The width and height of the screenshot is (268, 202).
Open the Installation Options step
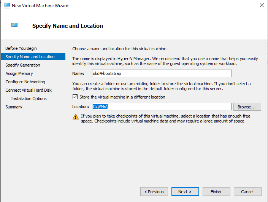pyautogui.click(x=29, y=99)
